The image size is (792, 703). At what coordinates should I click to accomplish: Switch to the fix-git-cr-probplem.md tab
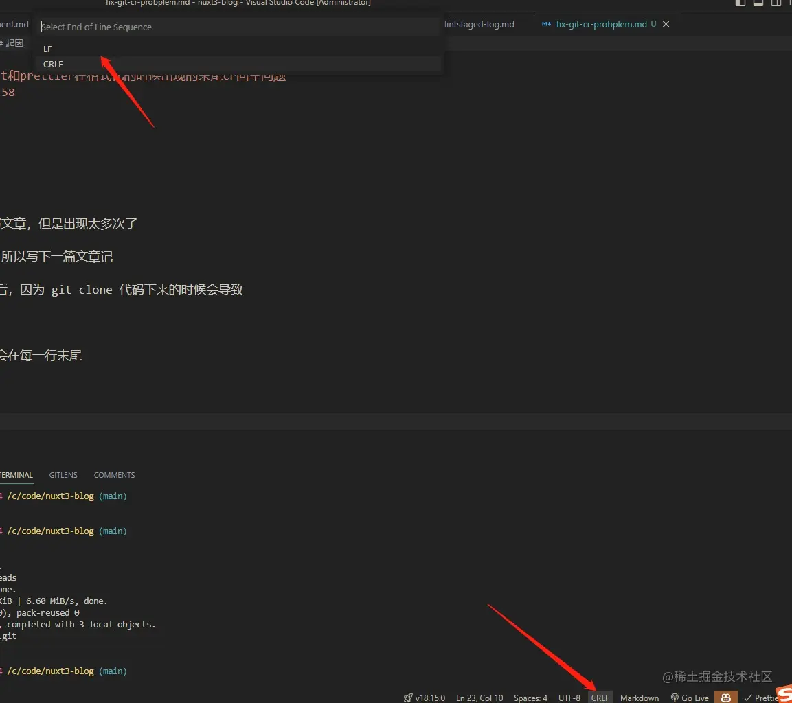pyautogui.click(x=601, y=24)
